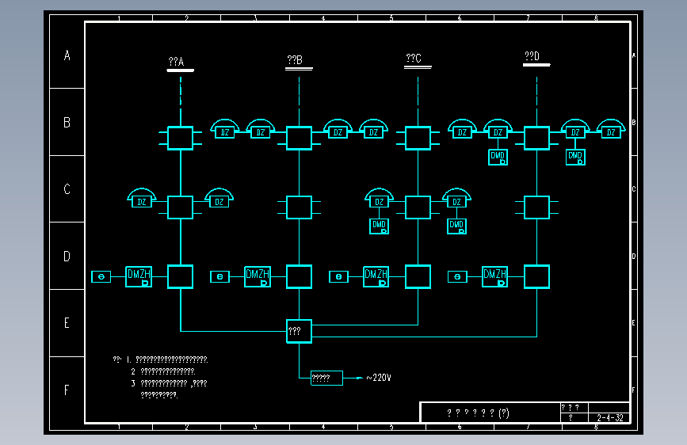
Task: Select note line 3 in the notes
Action: pos(169,383)
